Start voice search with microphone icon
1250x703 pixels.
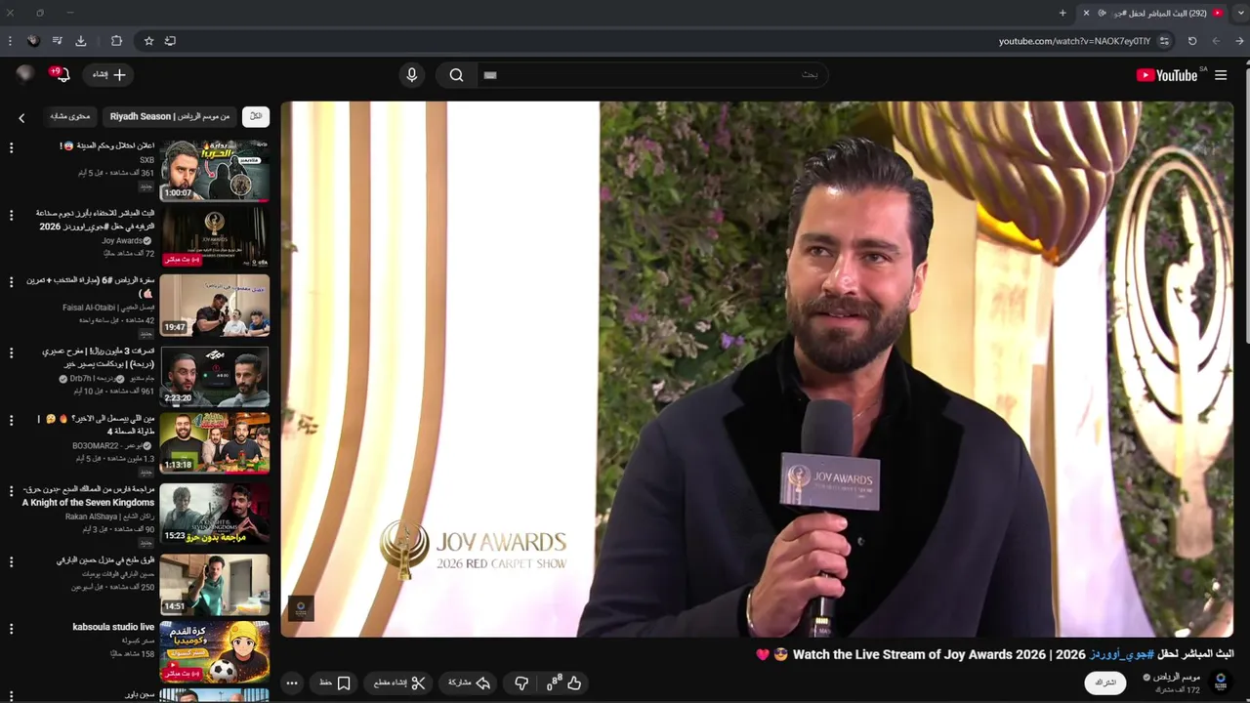pos(411,75)
